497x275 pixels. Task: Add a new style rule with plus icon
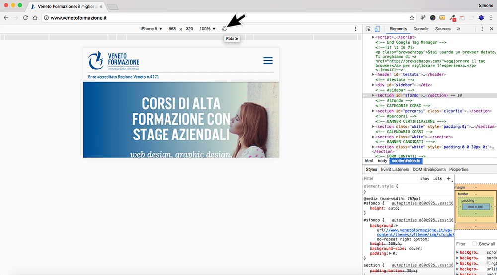coord(448,179)
